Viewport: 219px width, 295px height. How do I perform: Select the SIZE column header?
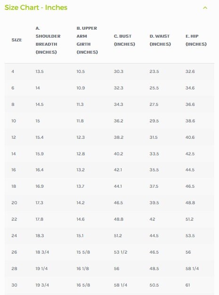click(17, 40)
